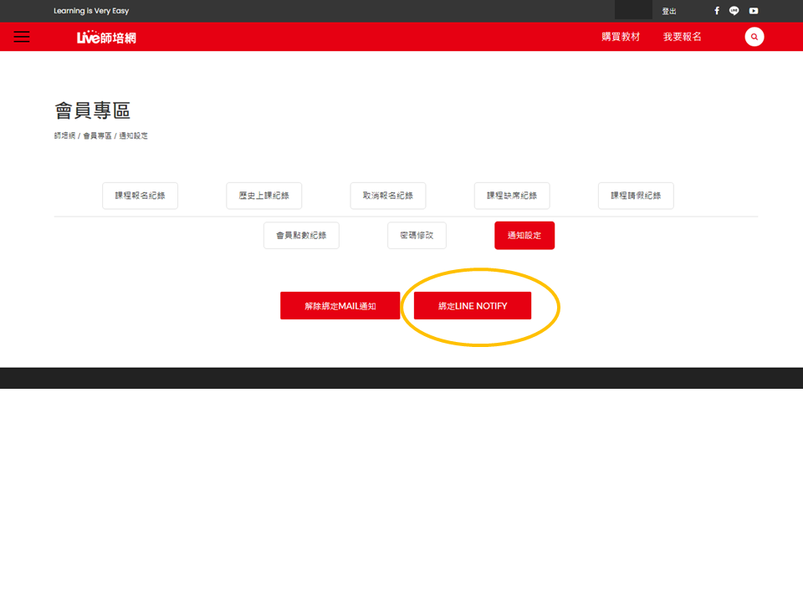Switch to the 歷史上課紀錄 tab

[x=264, y=196]
